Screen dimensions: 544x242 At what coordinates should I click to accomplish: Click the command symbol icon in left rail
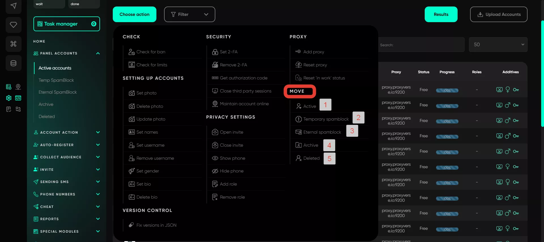[x=13, y=44]
